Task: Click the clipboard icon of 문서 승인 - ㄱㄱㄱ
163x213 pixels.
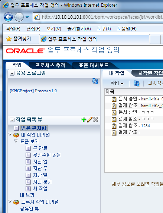Action: tap(114, 113)
